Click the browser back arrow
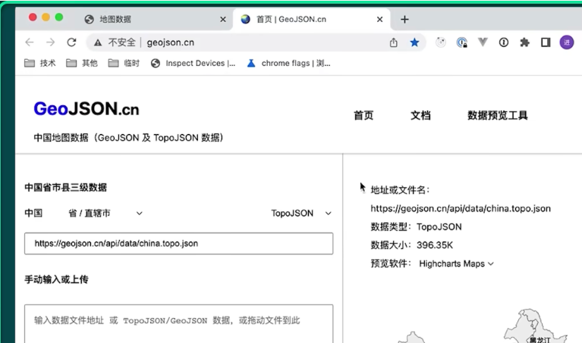The width and height of the screenshot is (582, 343). click(x=30, y=42)
